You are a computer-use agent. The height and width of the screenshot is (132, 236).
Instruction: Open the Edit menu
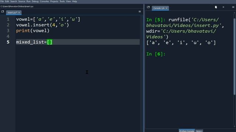pyautogui.click(x=7, y=1)
